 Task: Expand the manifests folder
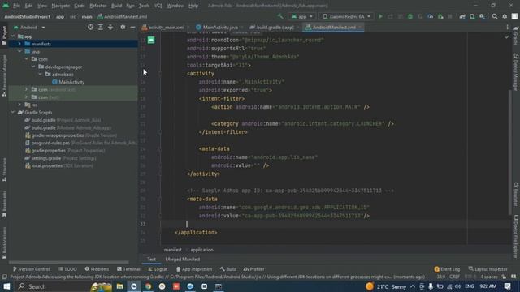point(19,44)
